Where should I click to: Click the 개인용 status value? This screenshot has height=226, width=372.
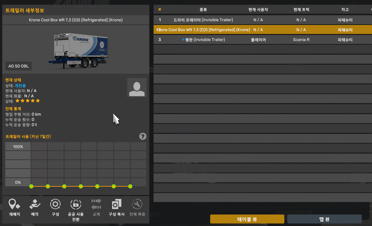pos(20,86)
